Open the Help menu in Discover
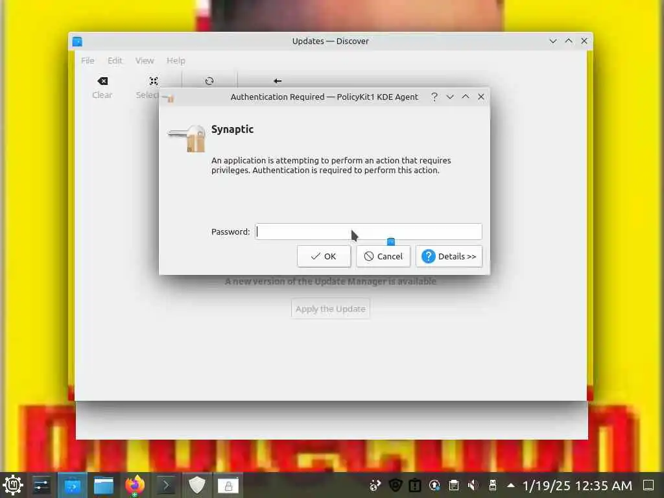The height and width of the screenshot is (498, 664). point(176,60)
